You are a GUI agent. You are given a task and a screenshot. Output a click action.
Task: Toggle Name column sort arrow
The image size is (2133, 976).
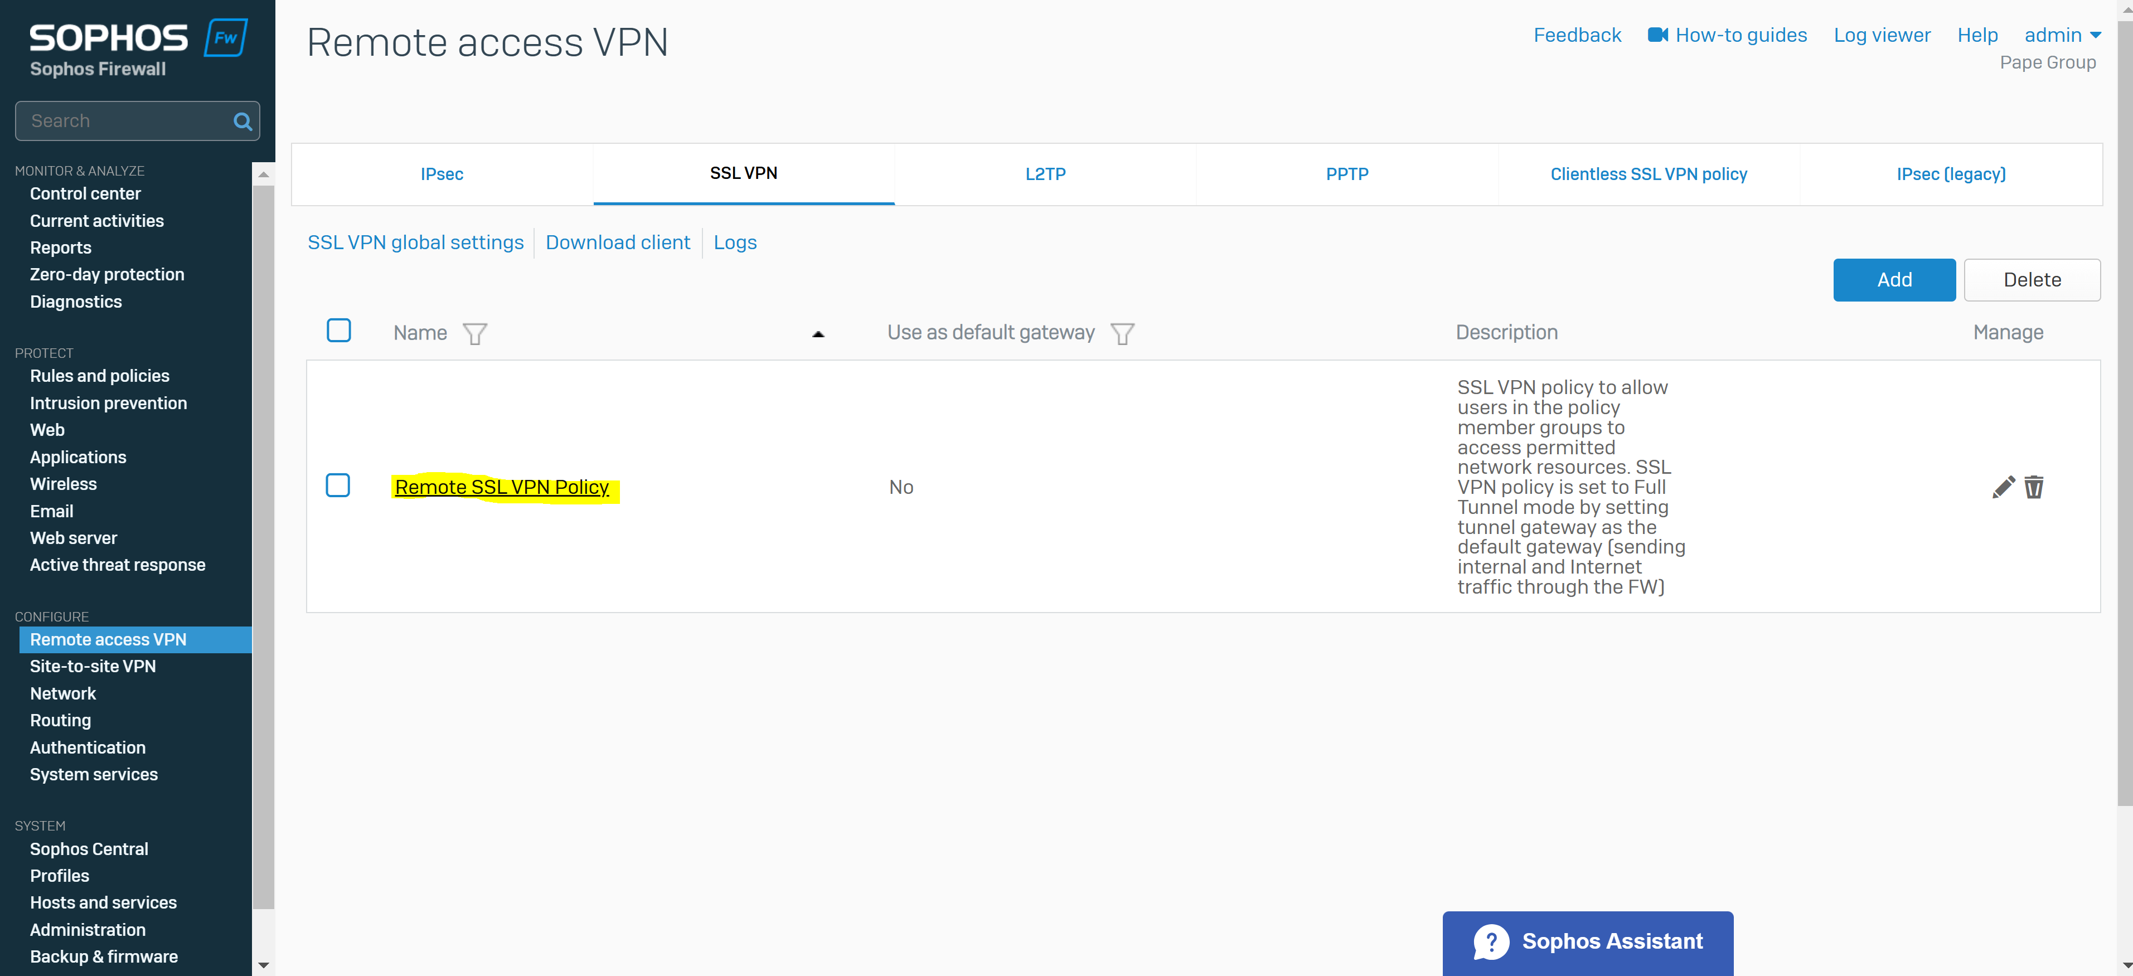818,334
